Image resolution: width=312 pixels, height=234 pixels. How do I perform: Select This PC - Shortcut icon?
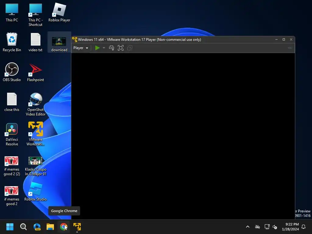pos(35,15)
